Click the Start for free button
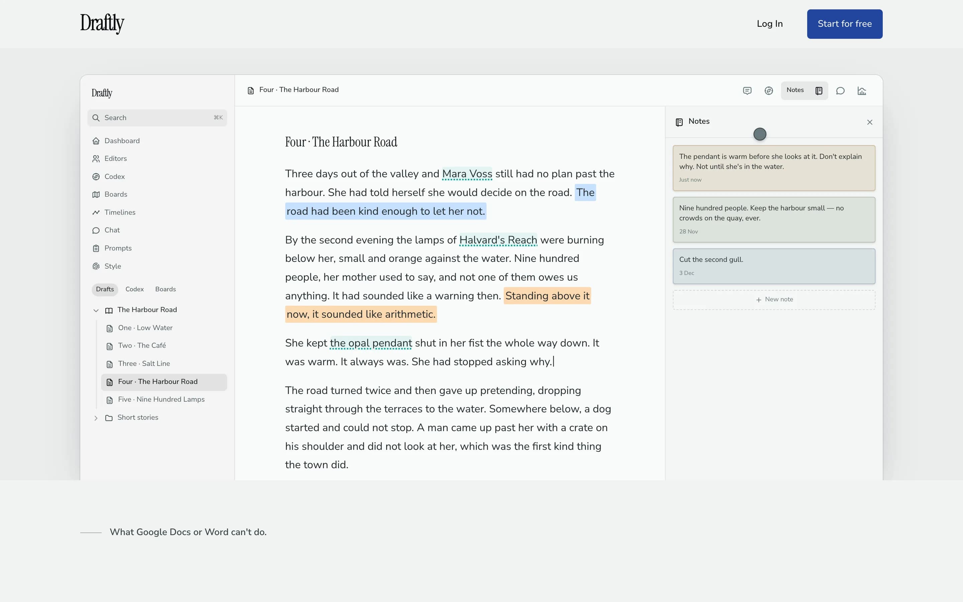 click(844, 24)
